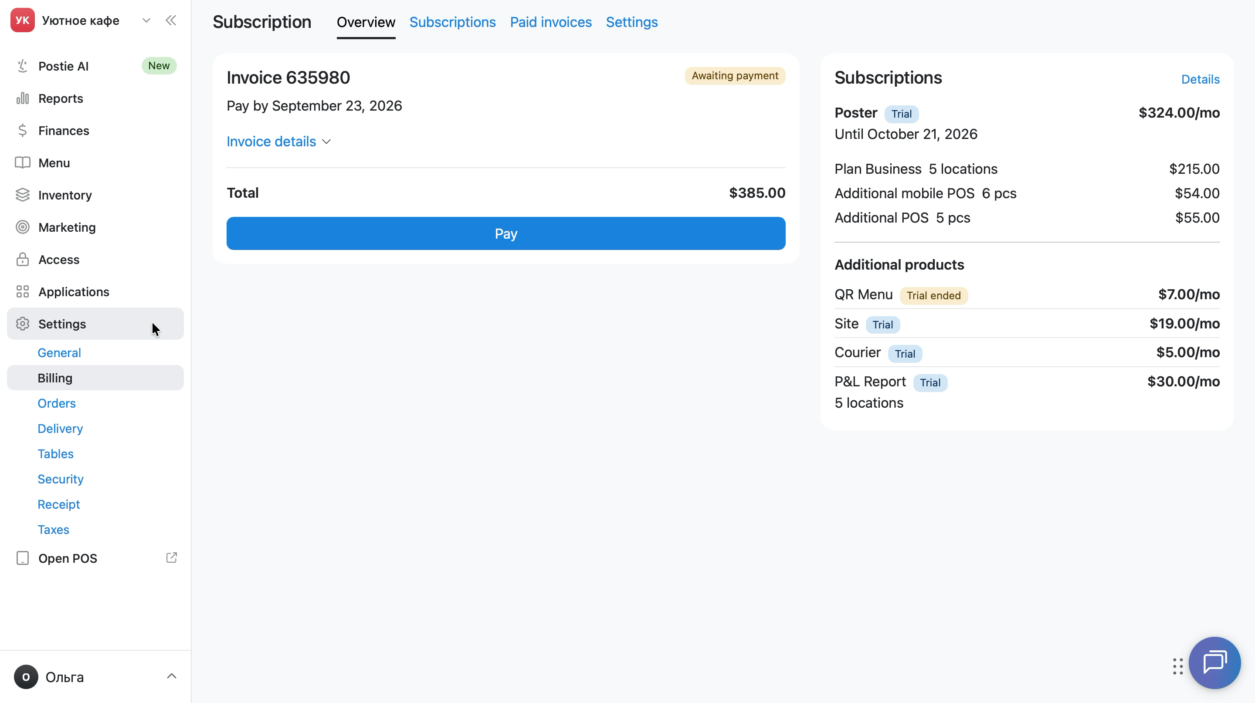Expand the Invoice details section
The image size is (1255, 703).
click(x=279, y=142)
